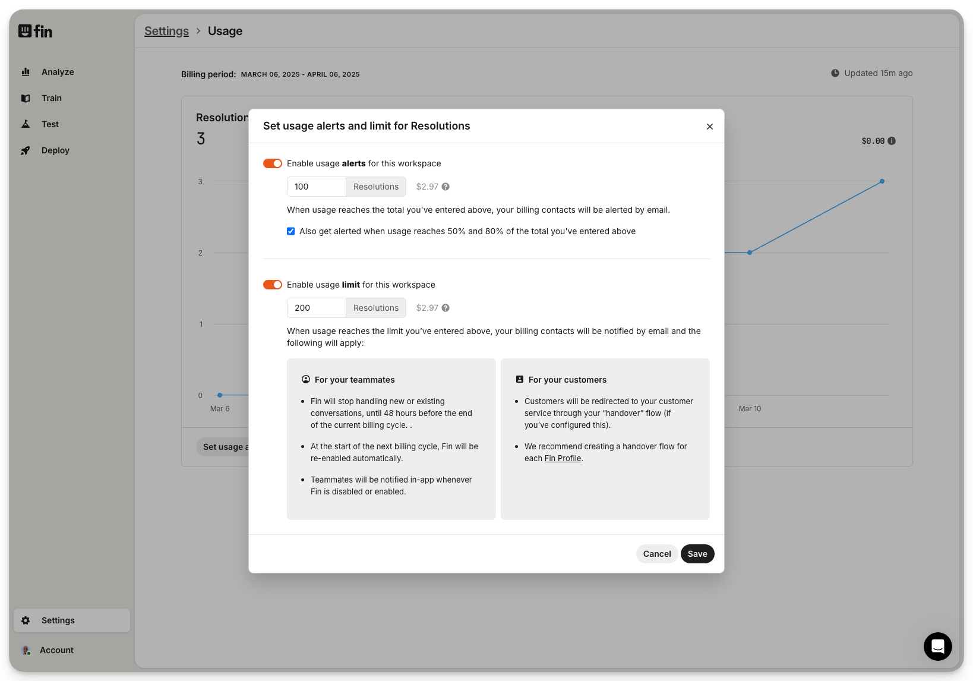Viewport: 973px width, 681px height.
Task: Click the Save button
Action: [697, 554]
